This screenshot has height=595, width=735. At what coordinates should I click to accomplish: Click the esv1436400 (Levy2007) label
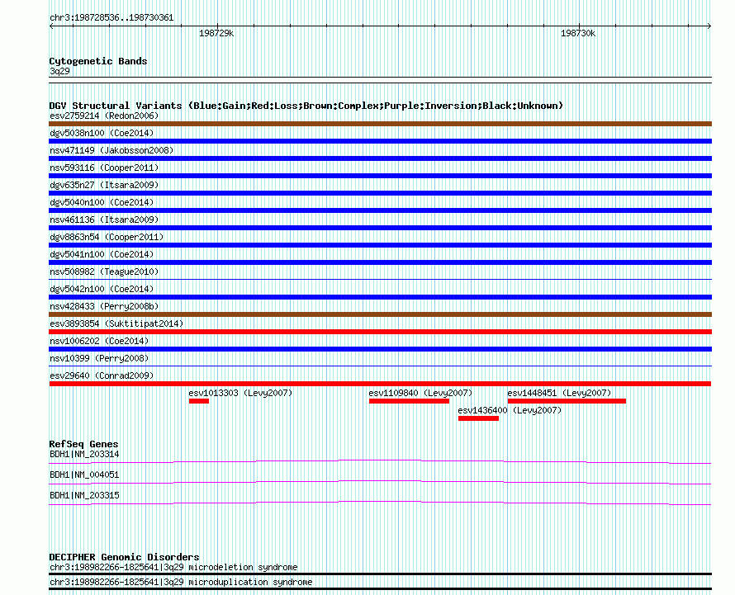tap(510, 410)
